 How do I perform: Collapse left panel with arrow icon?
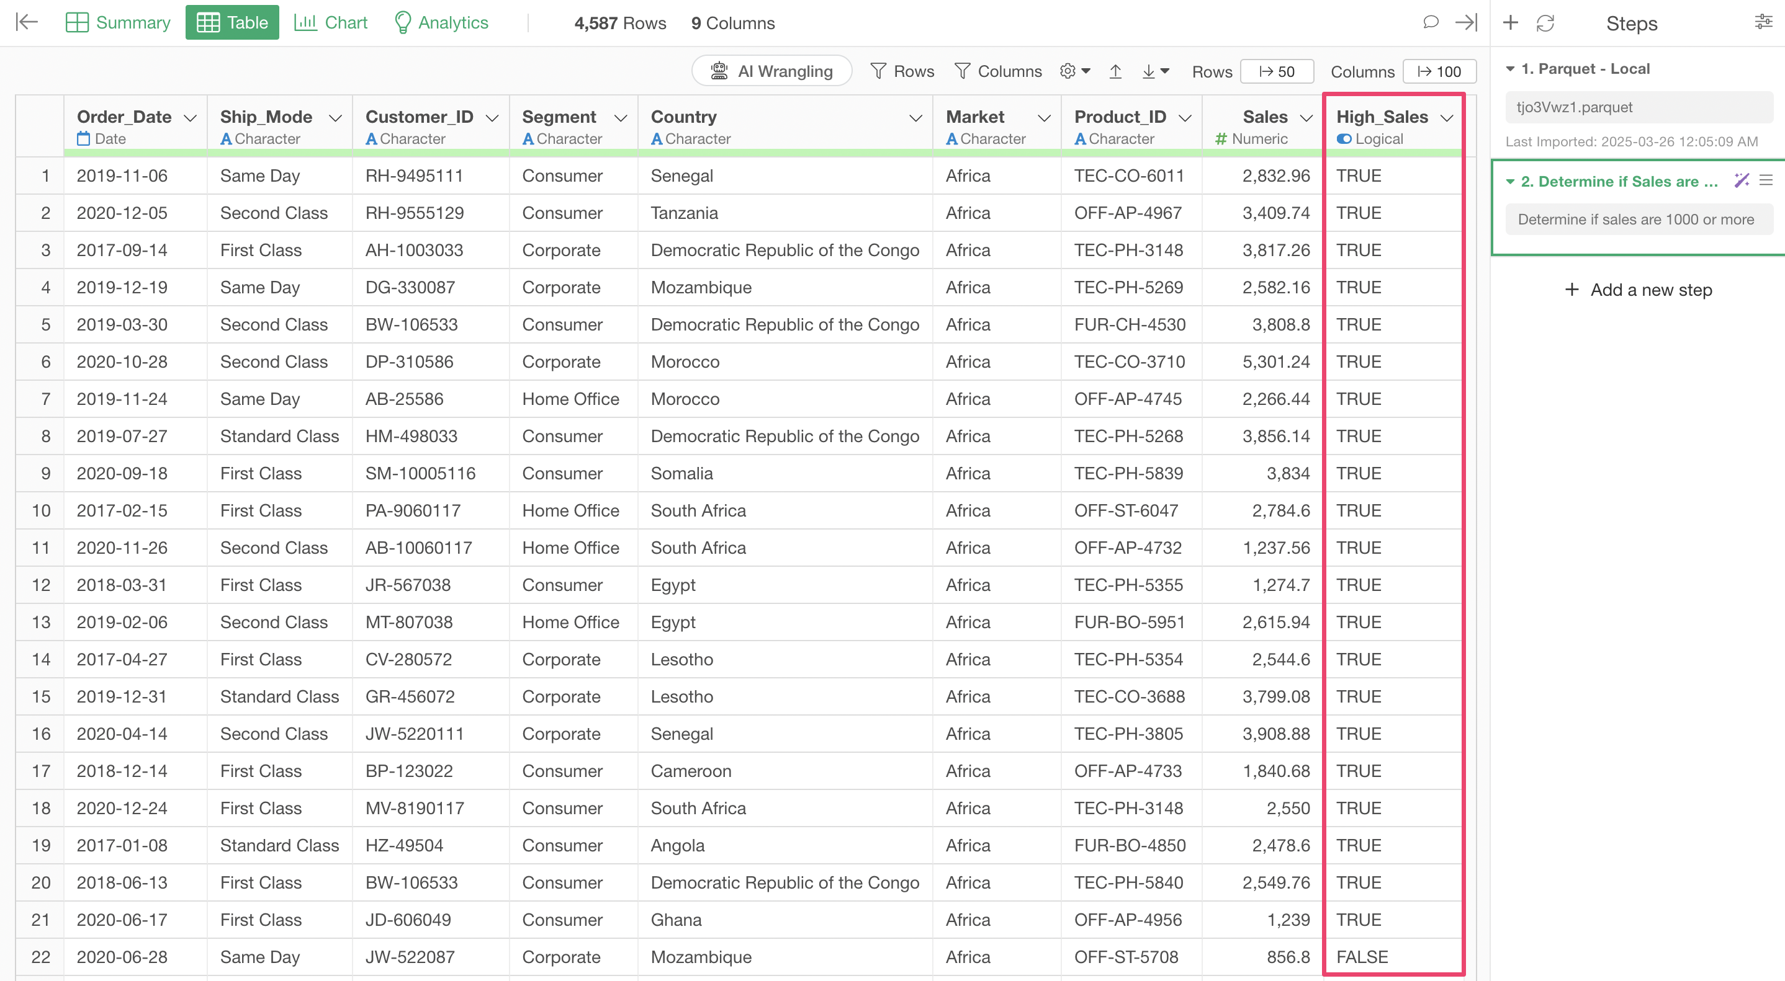[26, 22]
